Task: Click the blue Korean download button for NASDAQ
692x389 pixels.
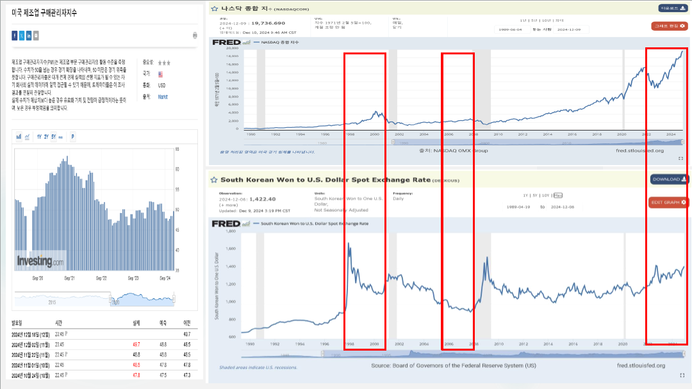Action: tap(673, 8)
